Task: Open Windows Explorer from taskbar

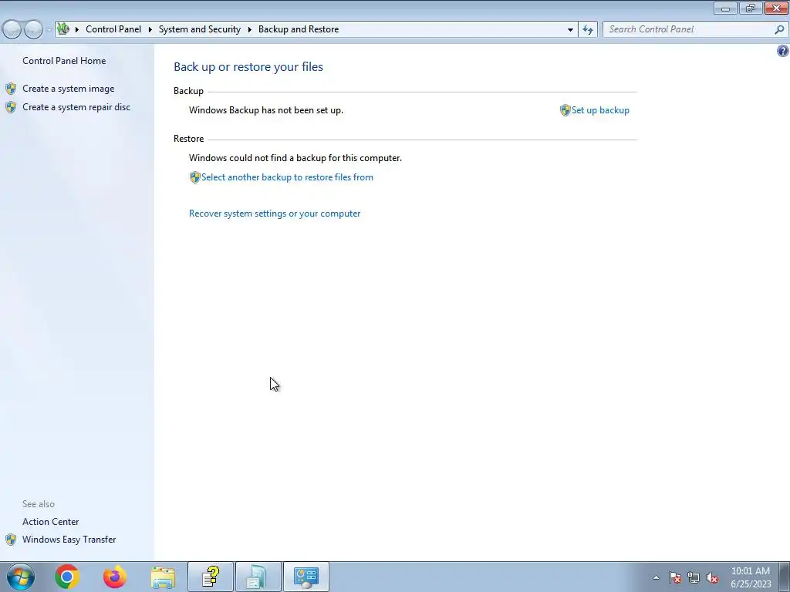Action: coord(163,577)
